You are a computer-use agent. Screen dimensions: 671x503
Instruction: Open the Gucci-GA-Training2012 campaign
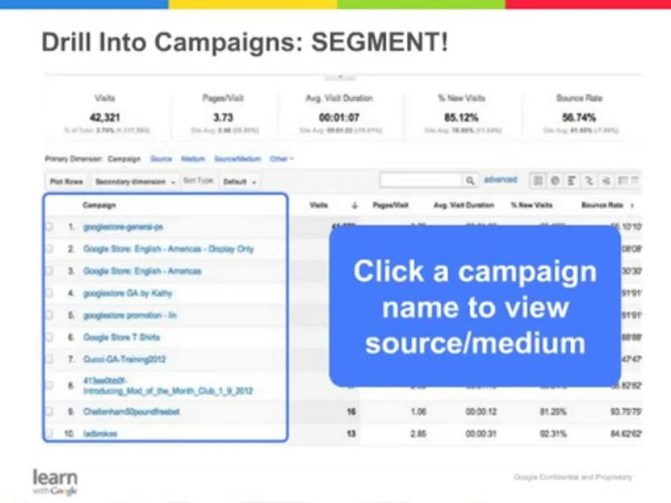124,359
